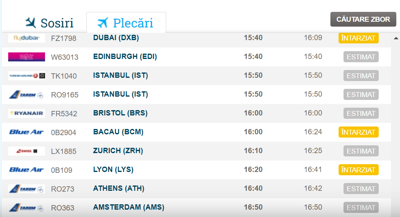Click ÎNTARZIAT status for Dubai flight

pos(358,38)
